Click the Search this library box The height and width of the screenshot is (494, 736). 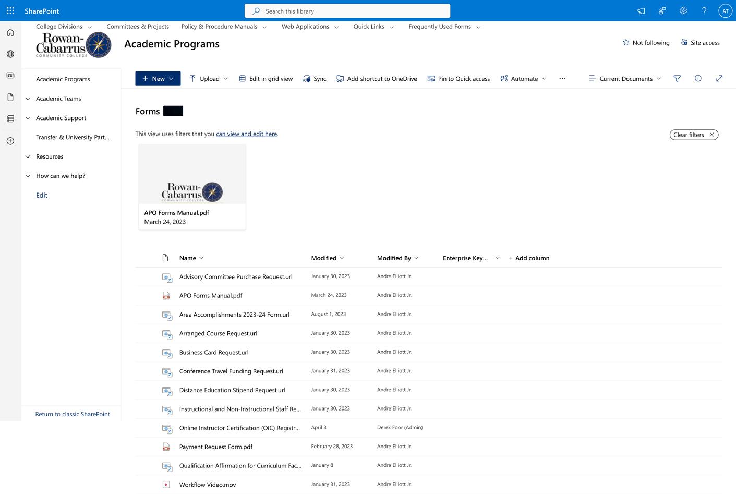tap(347, 11)
